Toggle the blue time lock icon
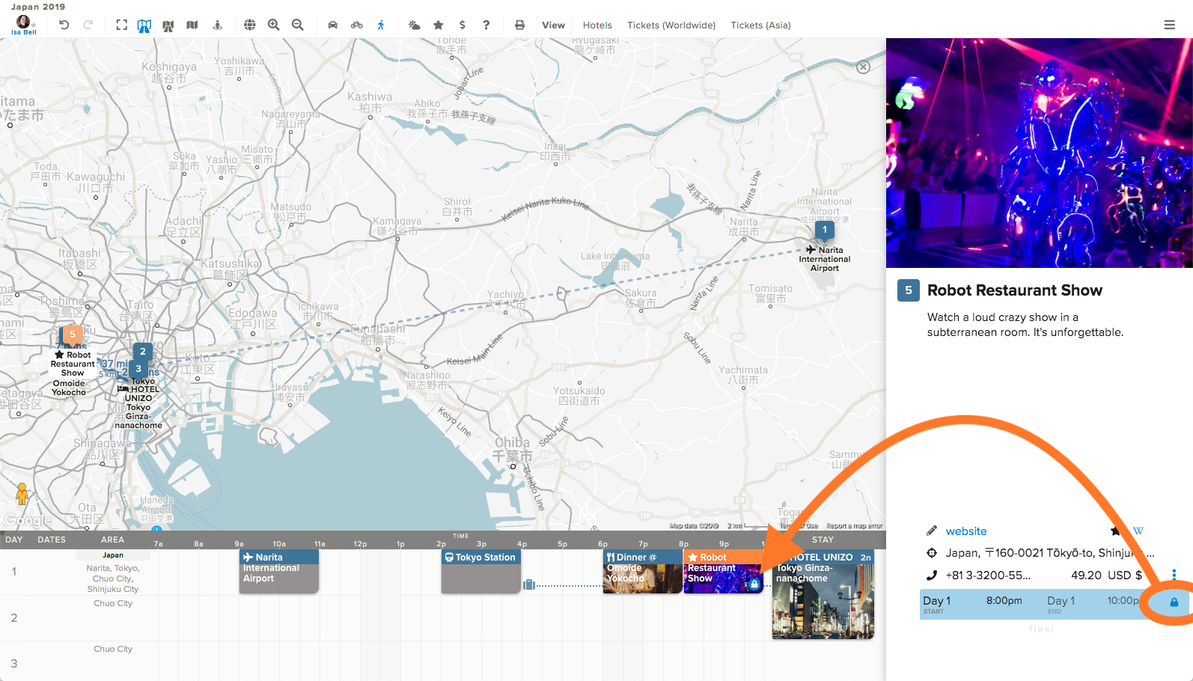 [x=1174, y=602]
